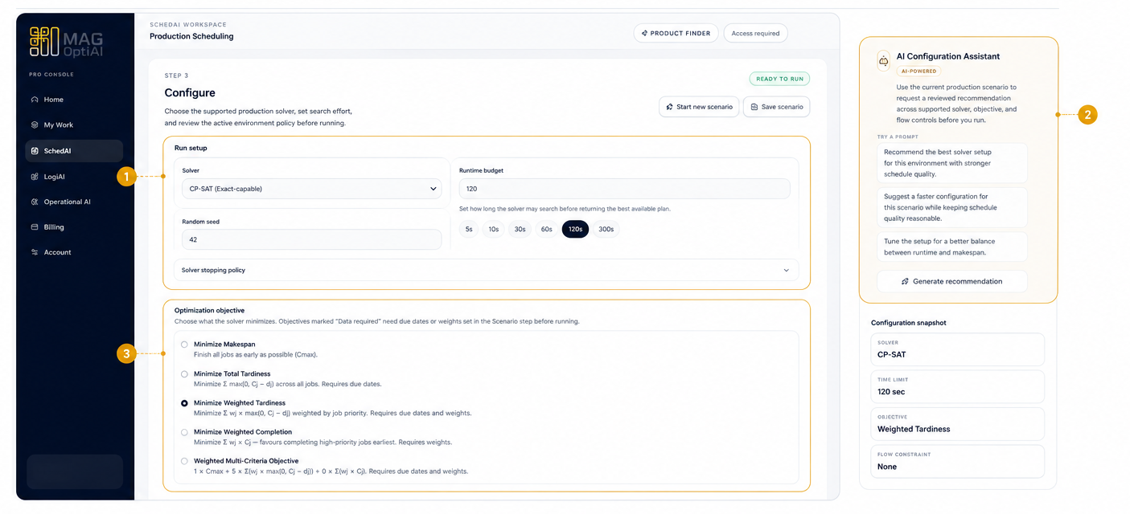1130x514 pixels.
Task: Click the Configuration snapshot heading
Action: pos(909,323)
